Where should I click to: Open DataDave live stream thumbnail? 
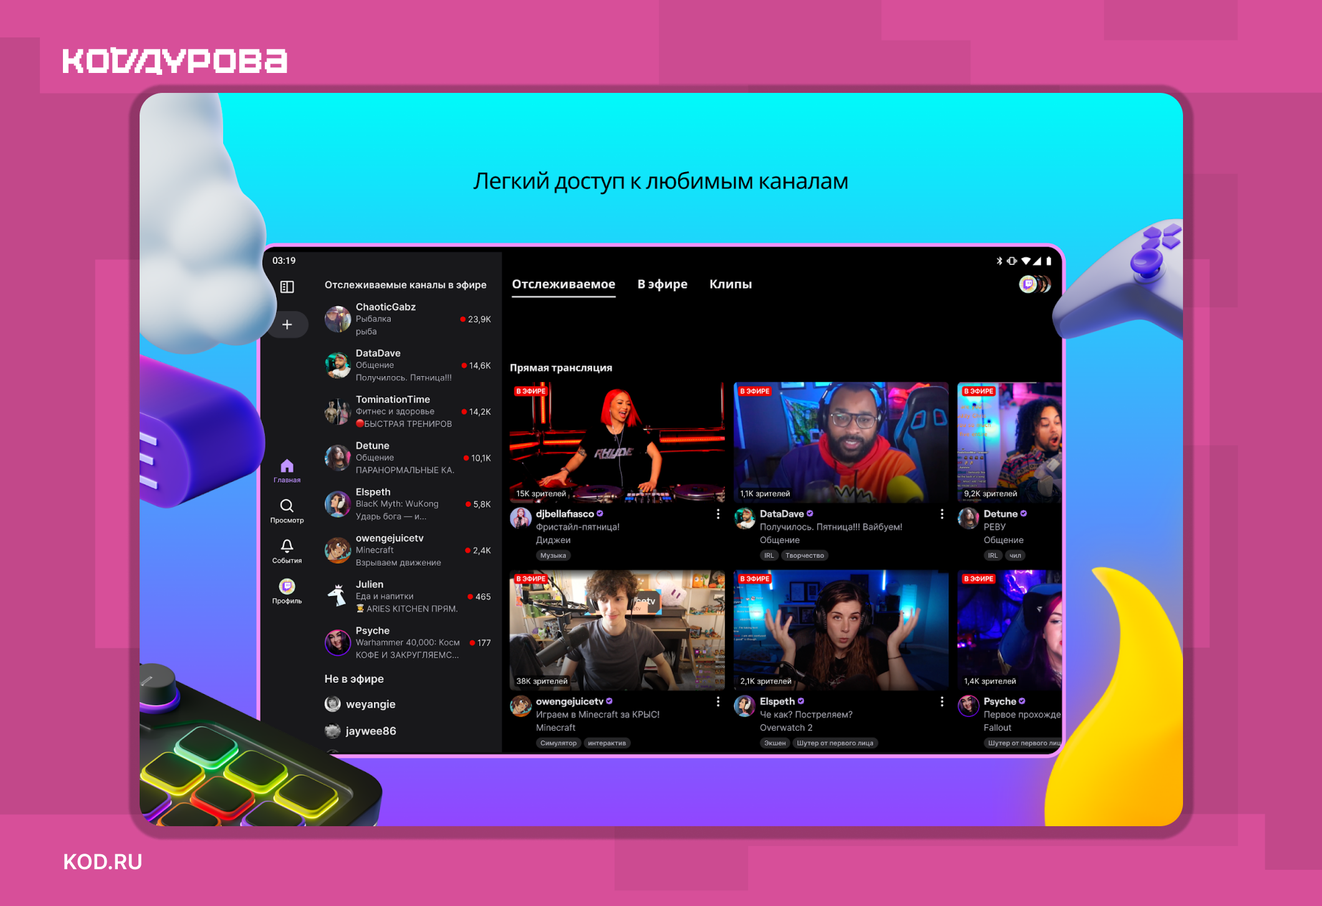click(x=841, y=442)
